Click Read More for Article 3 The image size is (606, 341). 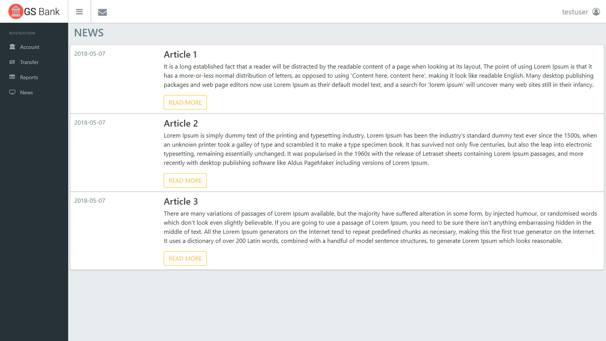click(185, 258)
